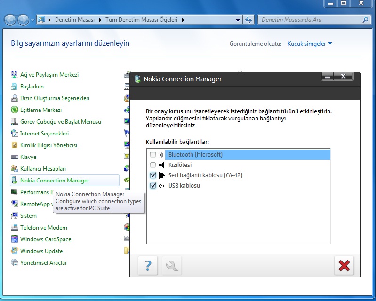Click the wrench Configure button

coord(172,265)
